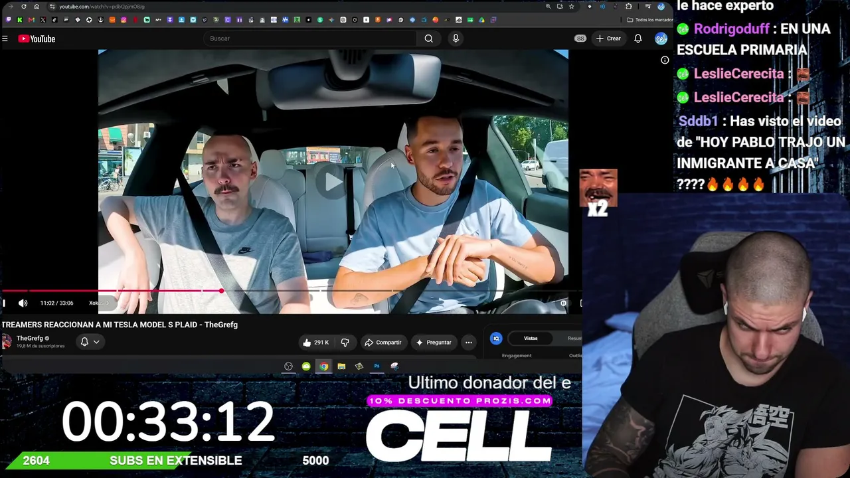Open Photoshop from the taskbar
This screenshot has width=850, height=478.
[377, 366]
